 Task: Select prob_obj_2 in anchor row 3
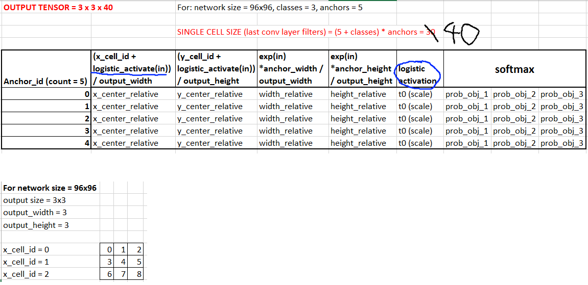(514, 131)
